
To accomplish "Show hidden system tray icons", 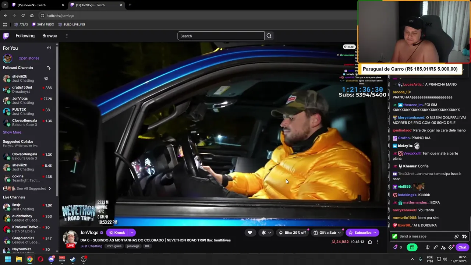I will [x=412, y=259].
